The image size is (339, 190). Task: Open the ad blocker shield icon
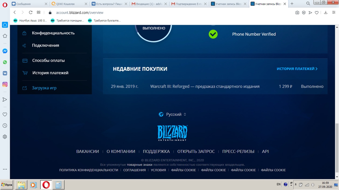tap(304, 13)
